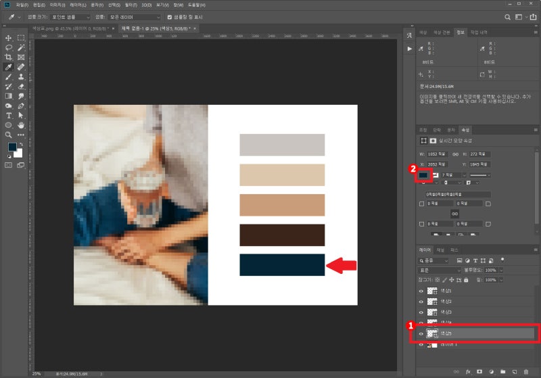Toggle '샘플링 링 표시' checkbox
The height and width of the screenshot is (378, 541).
click(x=170, y=17)
